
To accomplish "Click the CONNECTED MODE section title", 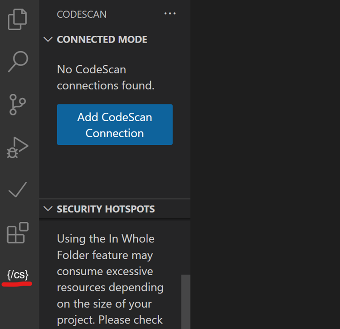I will click(102, 39).
